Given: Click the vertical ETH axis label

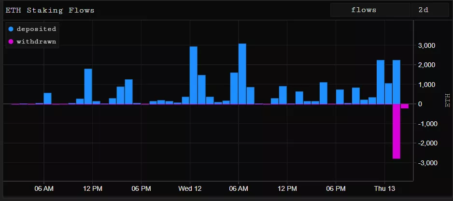Looking at the screenshot, I should [x=447, y=100].
